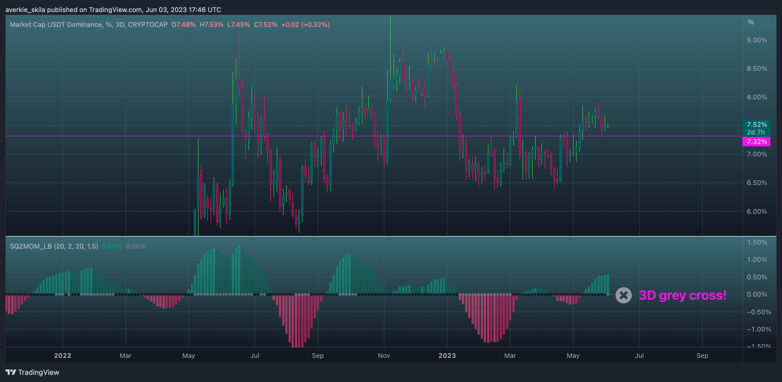Click the % unit label on the price axis
This screenshot has width=782, height=382.
pos(751,22)
